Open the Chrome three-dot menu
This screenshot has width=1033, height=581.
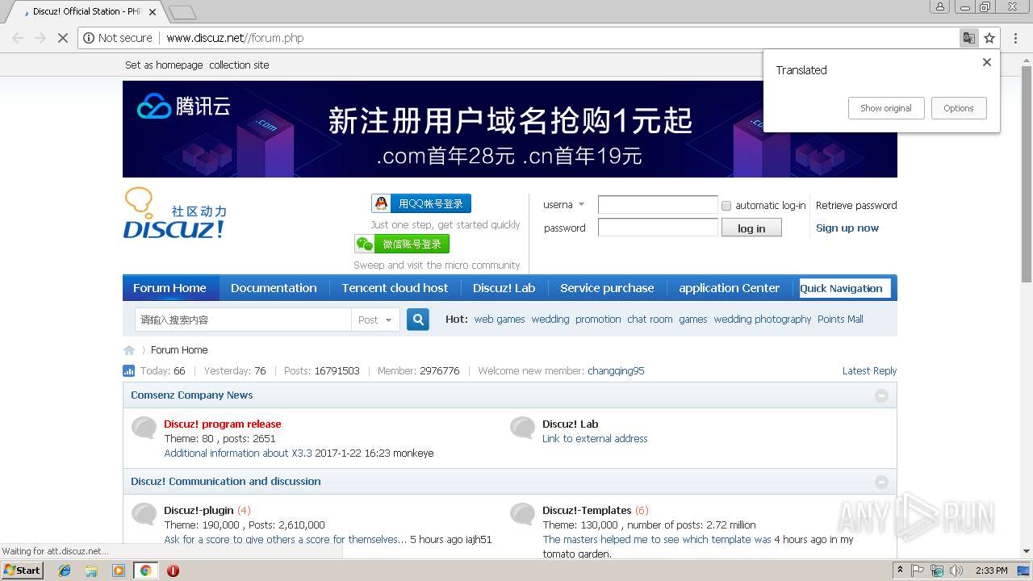point(1015,38)
